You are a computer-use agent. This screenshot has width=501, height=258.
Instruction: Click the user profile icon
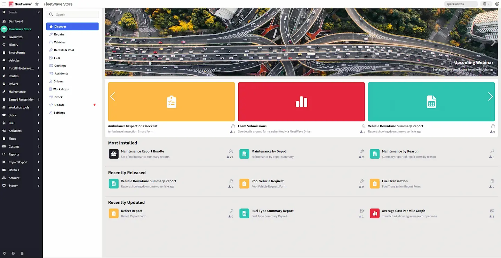[497, 4]
